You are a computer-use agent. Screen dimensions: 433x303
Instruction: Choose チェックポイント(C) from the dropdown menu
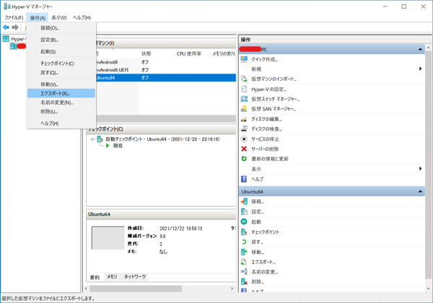pyautogui.click(x=61, y=63)
